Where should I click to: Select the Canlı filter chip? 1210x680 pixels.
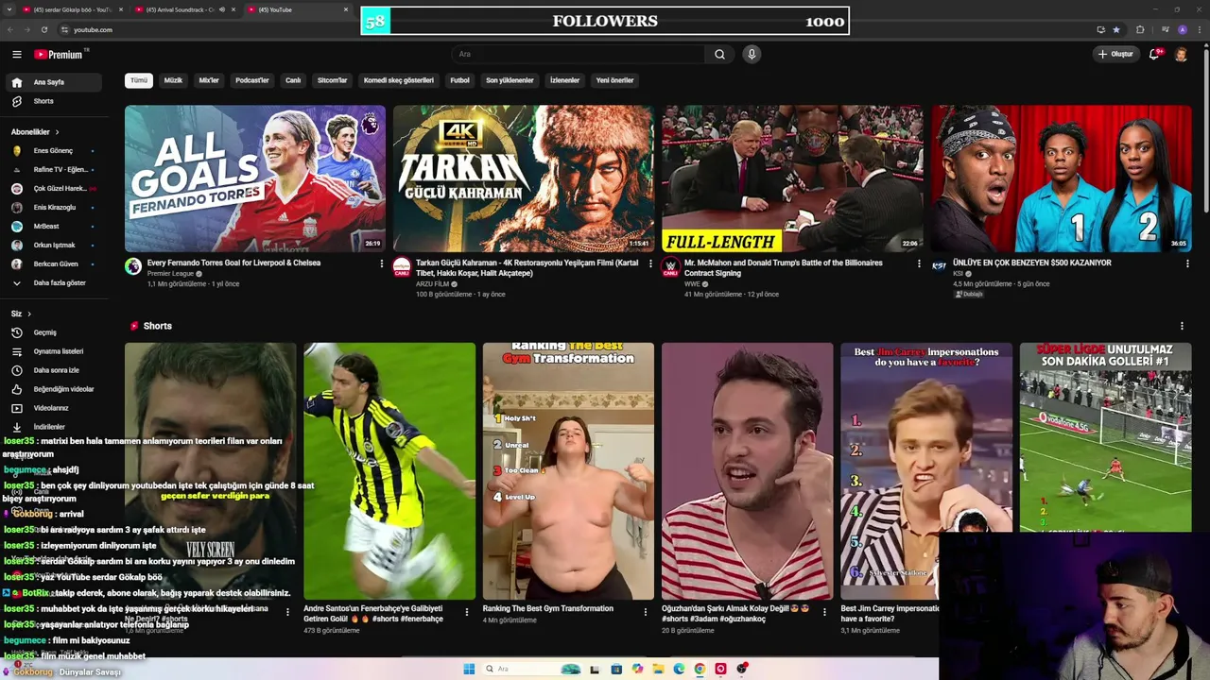(293, 80)
